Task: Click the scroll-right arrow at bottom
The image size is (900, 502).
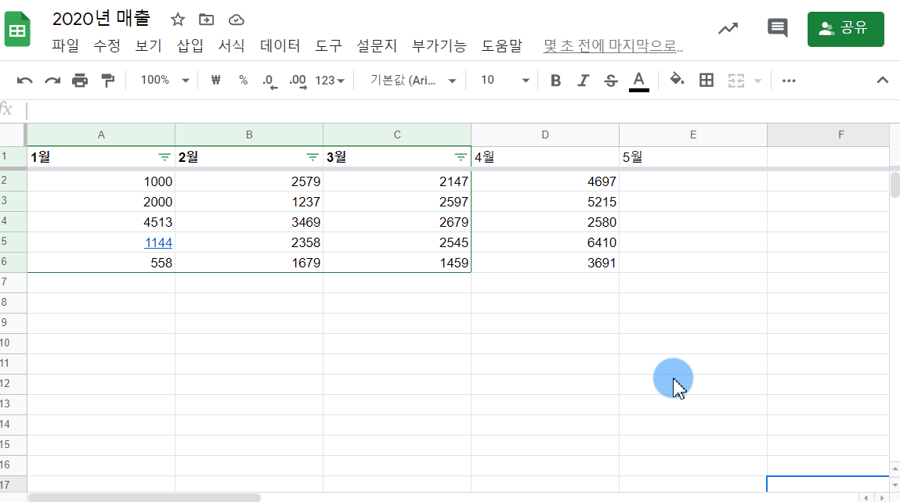Action: [x=882, y=498]
